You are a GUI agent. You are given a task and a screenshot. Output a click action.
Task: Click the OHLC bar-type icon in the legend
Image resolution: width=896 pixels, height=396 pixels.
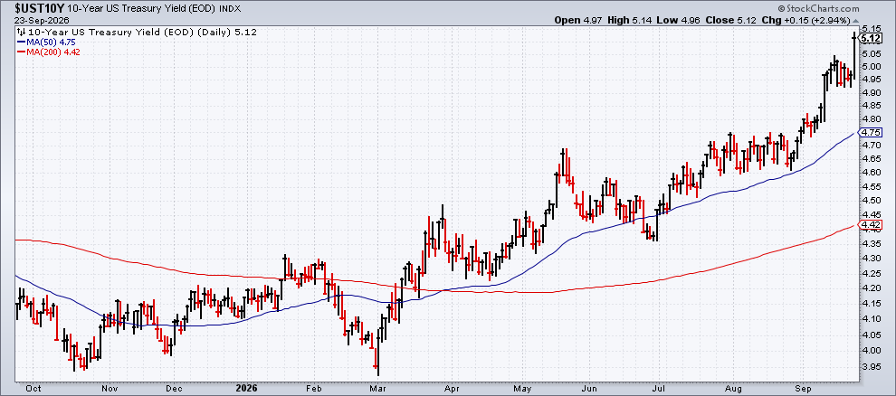tap(21, 33)
